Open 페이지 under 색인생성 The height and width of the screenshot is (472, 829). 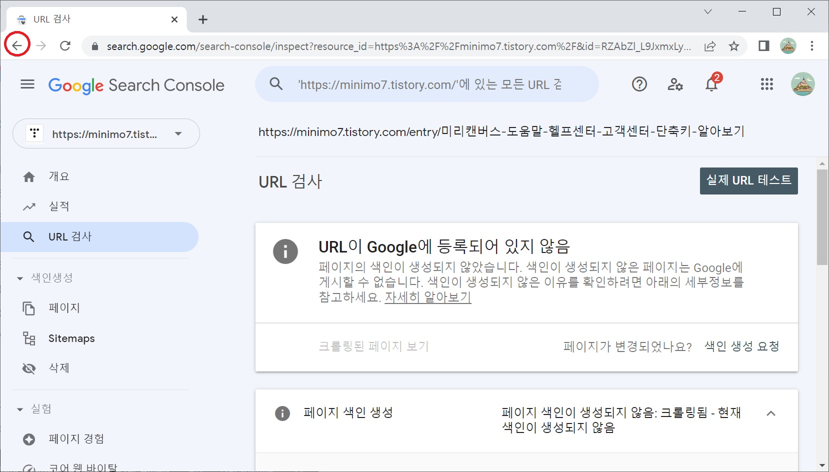pyautogui.click(x=100, y=308)
